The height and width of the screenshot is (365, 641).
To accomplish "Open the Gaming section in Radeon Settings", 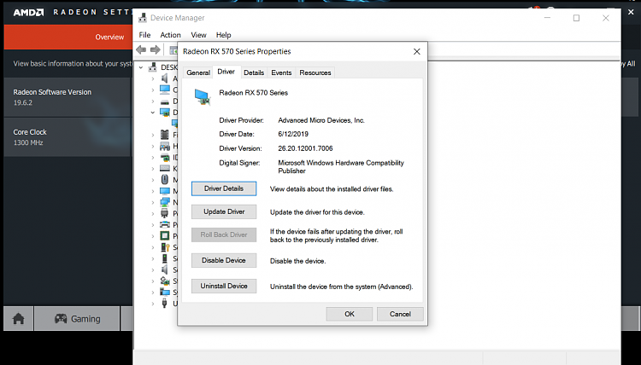I will tap(77, 318).
